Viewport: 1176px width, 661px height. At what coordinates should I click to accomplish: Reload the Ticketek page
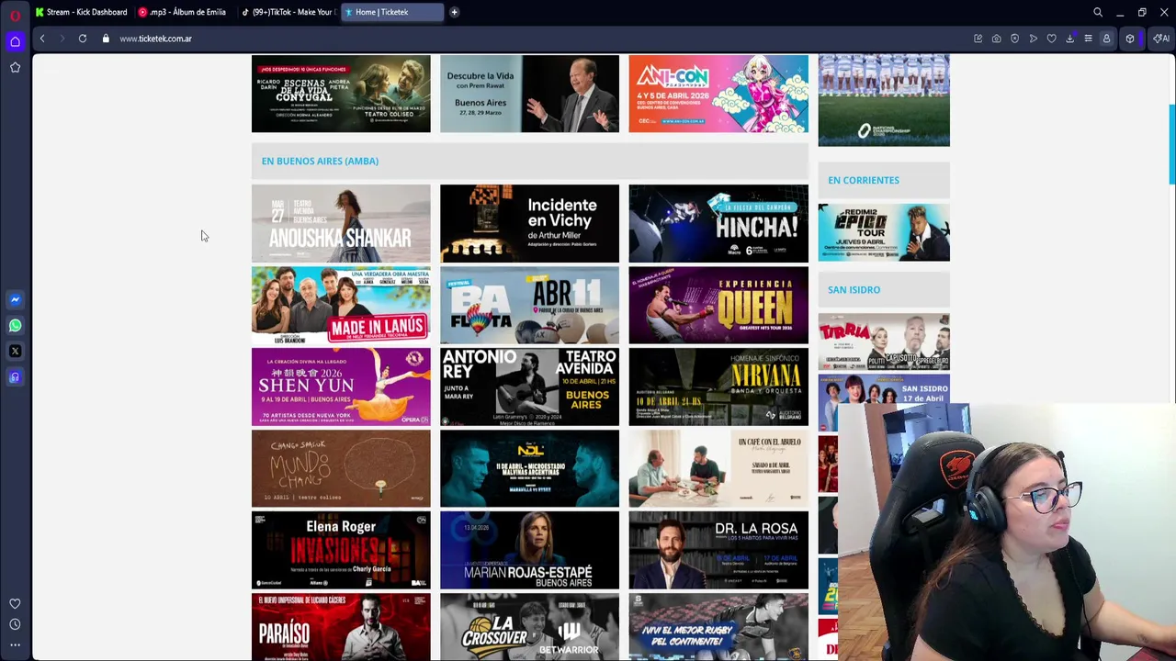click(x=83, y=39)
